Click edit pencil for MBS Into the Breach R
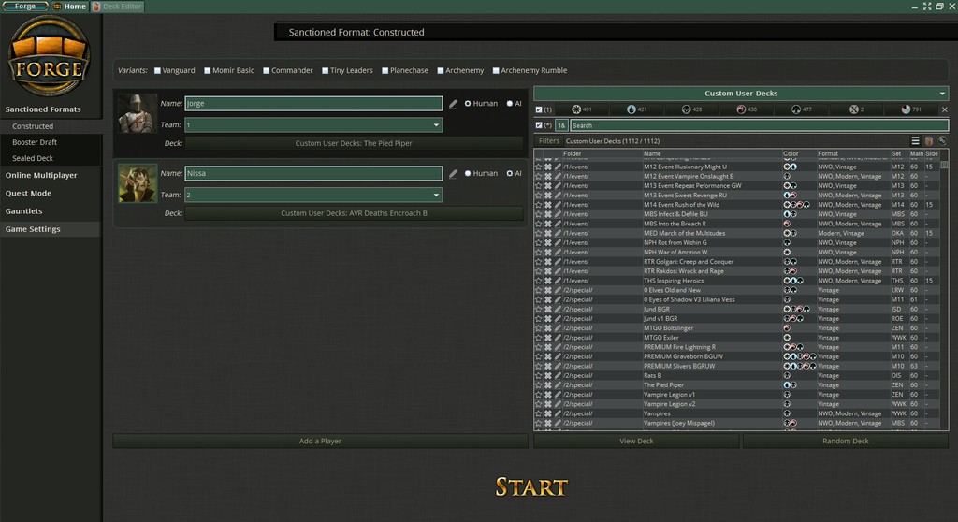Viewport: 958px width, 522px height. click(558, 224)
